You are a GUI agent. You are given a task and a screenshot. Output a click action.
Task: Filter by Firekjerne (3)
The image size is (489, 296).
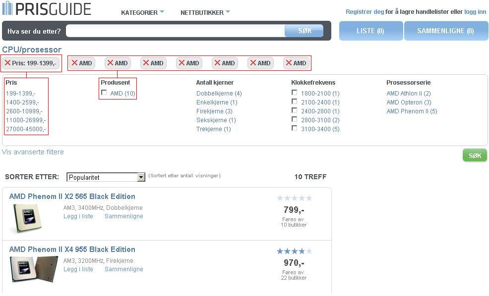(214, 111)
